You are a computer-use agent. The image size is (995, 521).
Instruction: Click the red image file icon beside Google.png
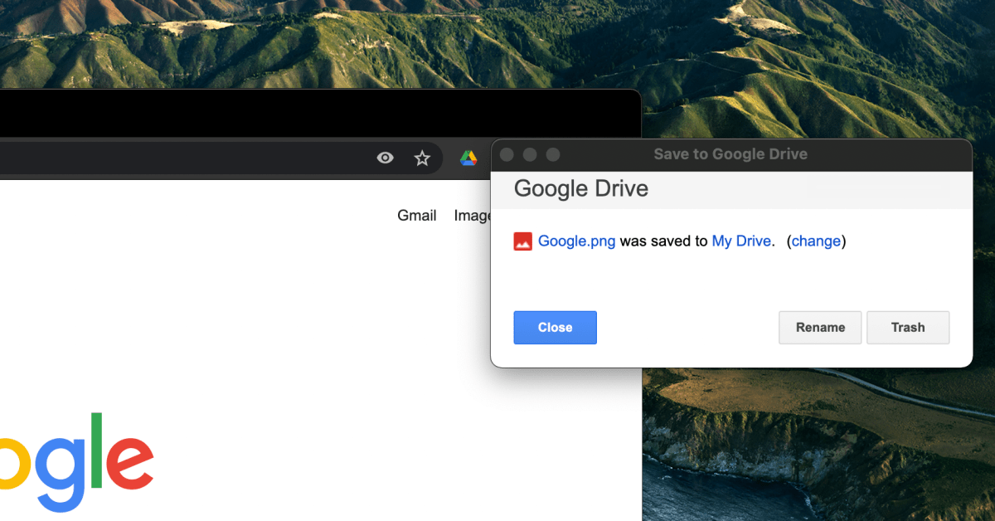pyautogui.click(x=522, y=241)
